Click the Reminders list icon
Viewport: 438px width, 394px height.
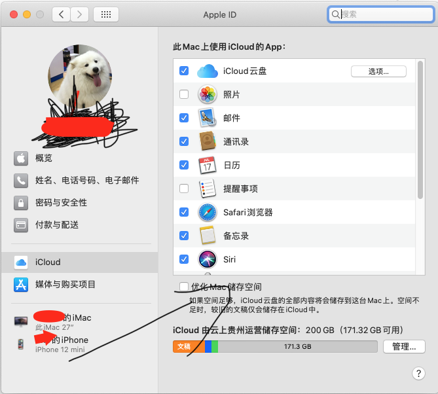point(208,188)
